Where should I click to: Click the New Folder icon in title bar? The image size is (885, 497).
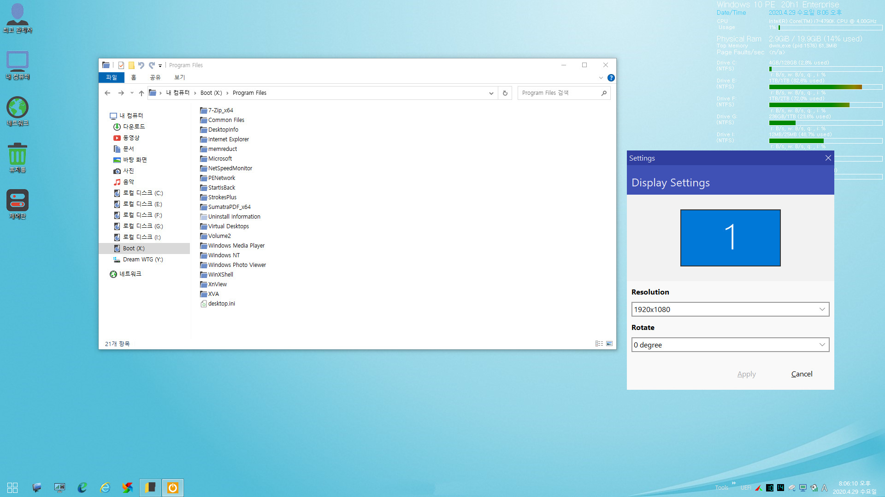pyautogui.click(x=131, y=65)
